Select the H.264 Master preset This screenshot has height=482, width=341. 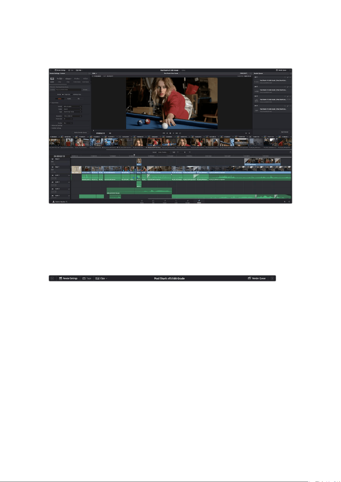tap(85, 79)
